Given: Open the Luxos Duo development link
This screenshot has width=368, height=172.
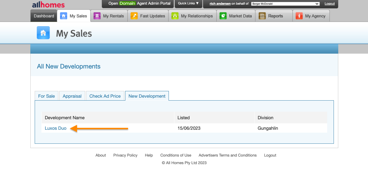Looking at the screenshot, I should point(56,128).
